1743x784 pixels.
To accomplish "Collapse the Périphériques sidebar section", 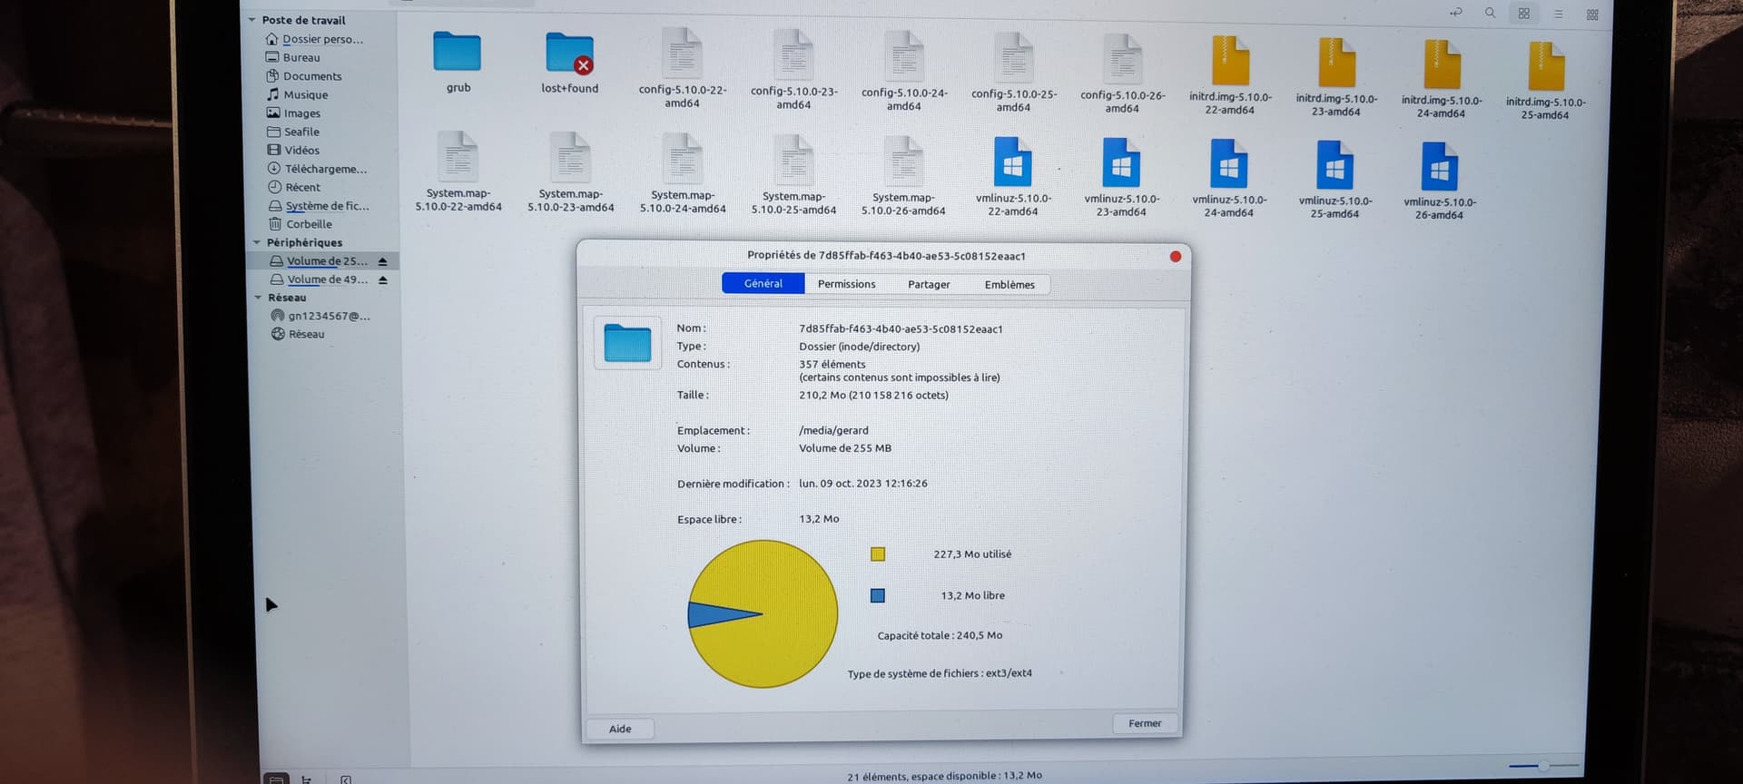I will point(257,242).
